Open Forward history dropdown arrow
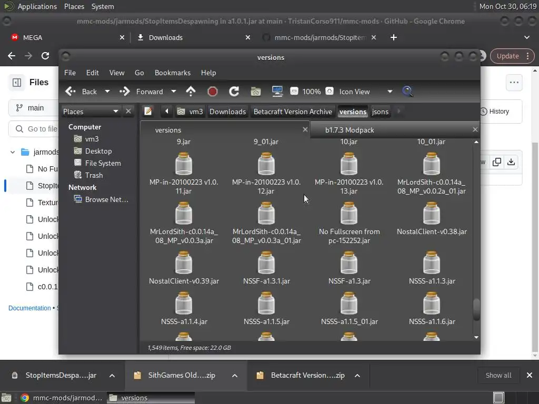 (x=174, y=92)
